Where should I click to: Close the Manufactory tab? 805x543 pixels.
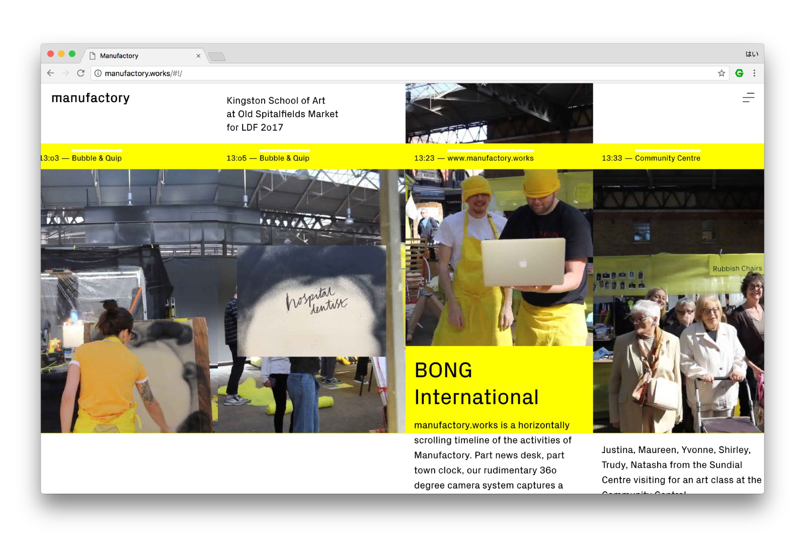[198, 56]
